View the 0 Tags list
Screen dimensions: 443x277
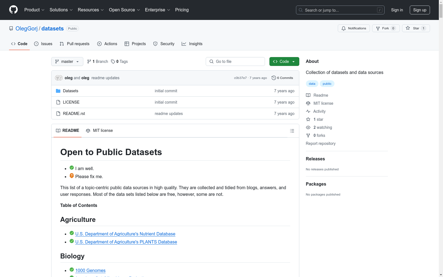(x=119, y=61)
